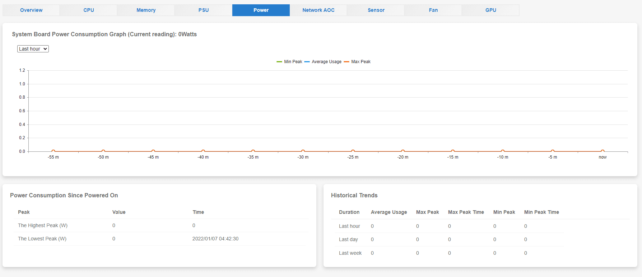Switch to the Sensor tab
642x277 pixels.
(x=376, y=10)
